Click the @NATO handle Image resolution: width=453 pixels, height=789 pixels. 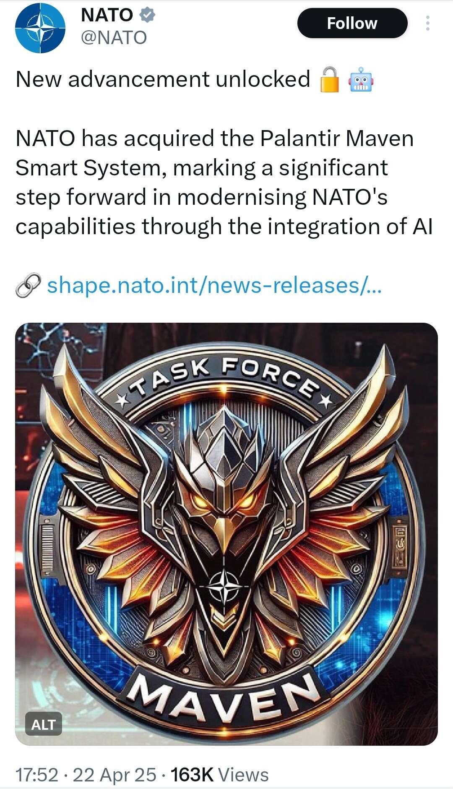(114, 38)
